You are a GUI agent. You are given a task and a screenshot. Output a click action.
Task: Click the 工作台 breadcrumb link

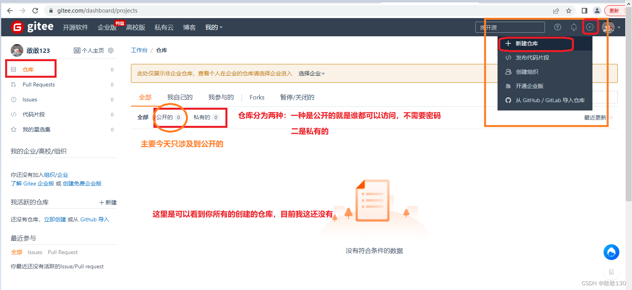pos(139,50)
